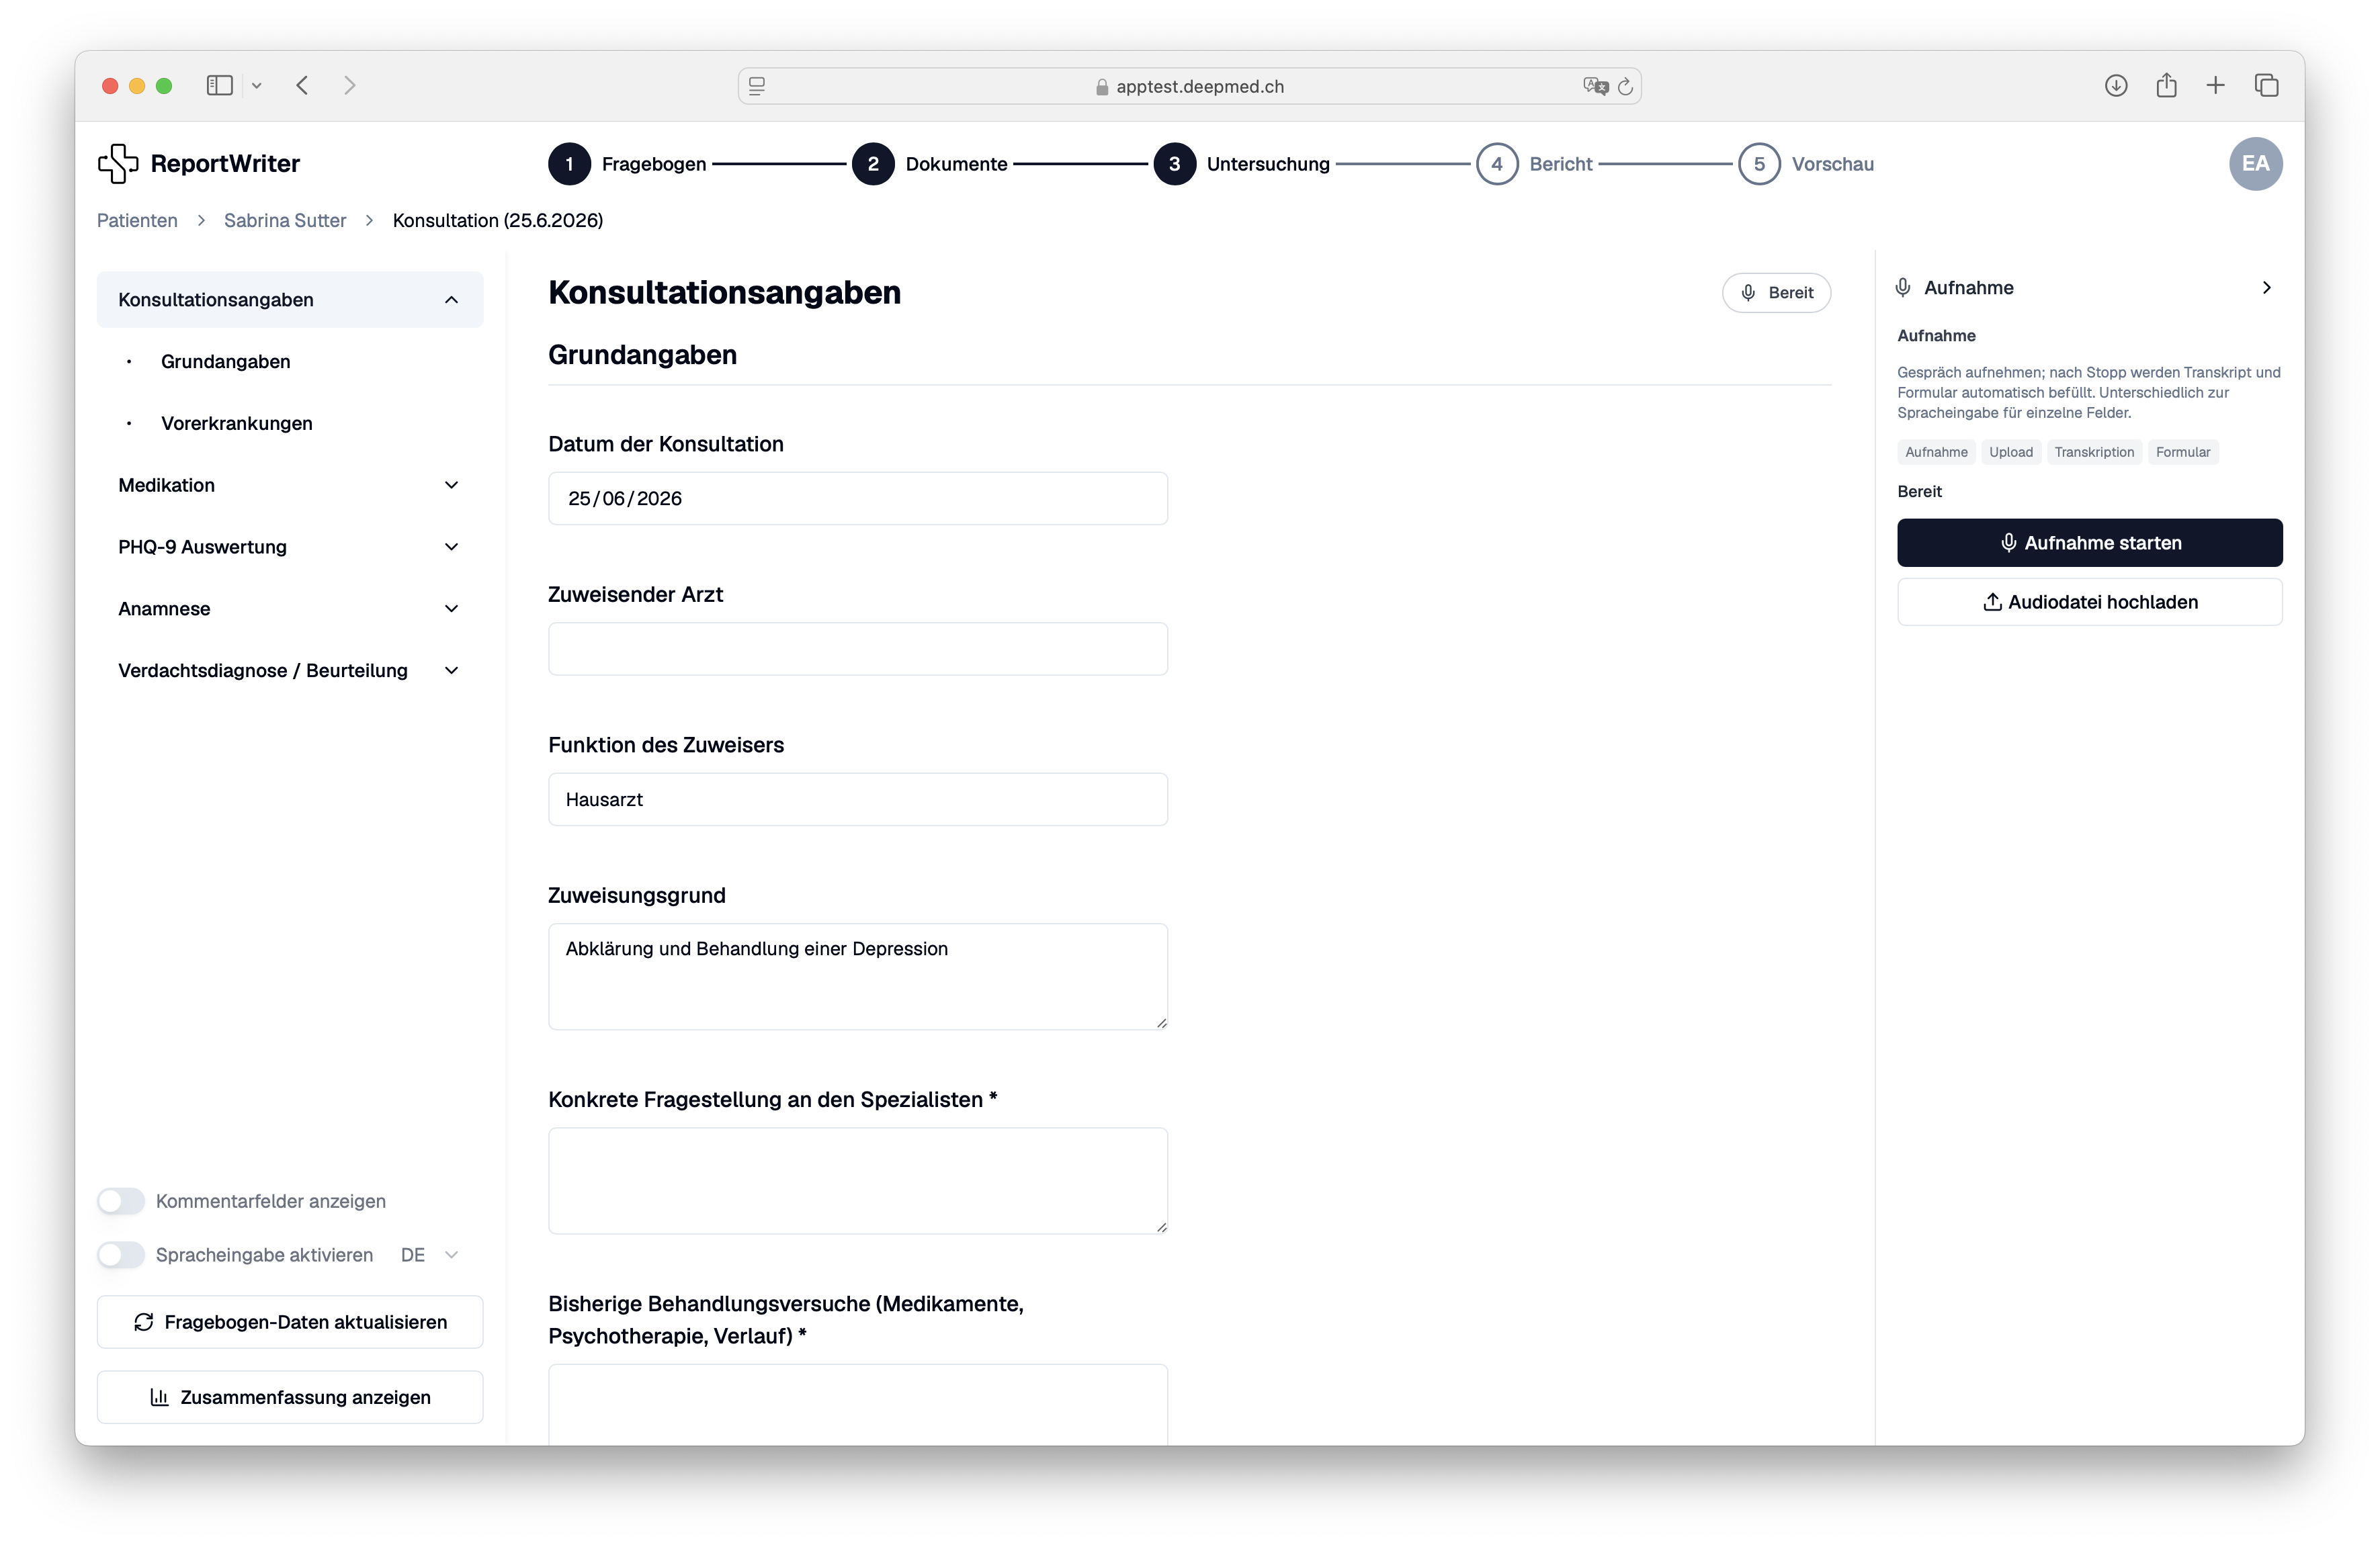Click Datum der Konsultation date field

click(857, 499)
